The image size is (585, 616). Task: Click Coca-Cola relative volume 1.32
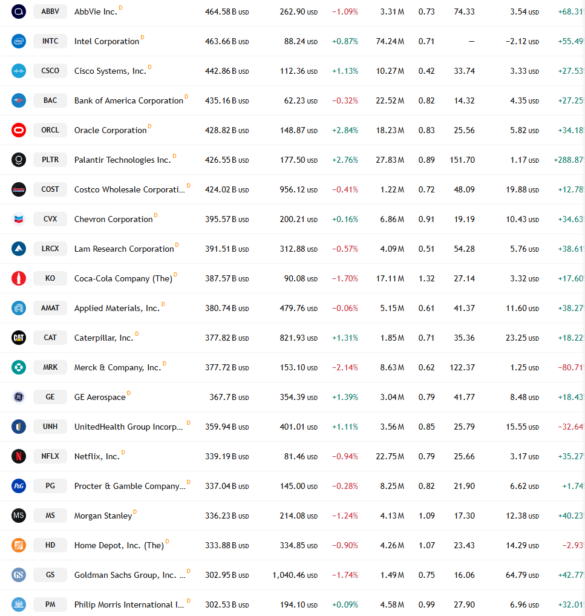point(426,278)
